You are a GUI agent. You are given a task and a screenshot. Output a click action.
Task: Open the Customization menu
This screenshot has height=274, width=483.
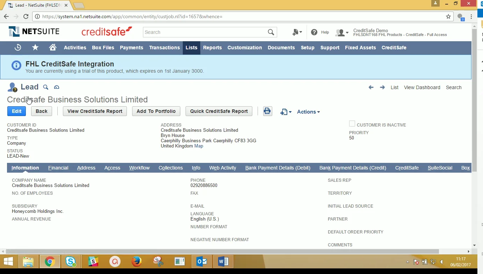245,48
